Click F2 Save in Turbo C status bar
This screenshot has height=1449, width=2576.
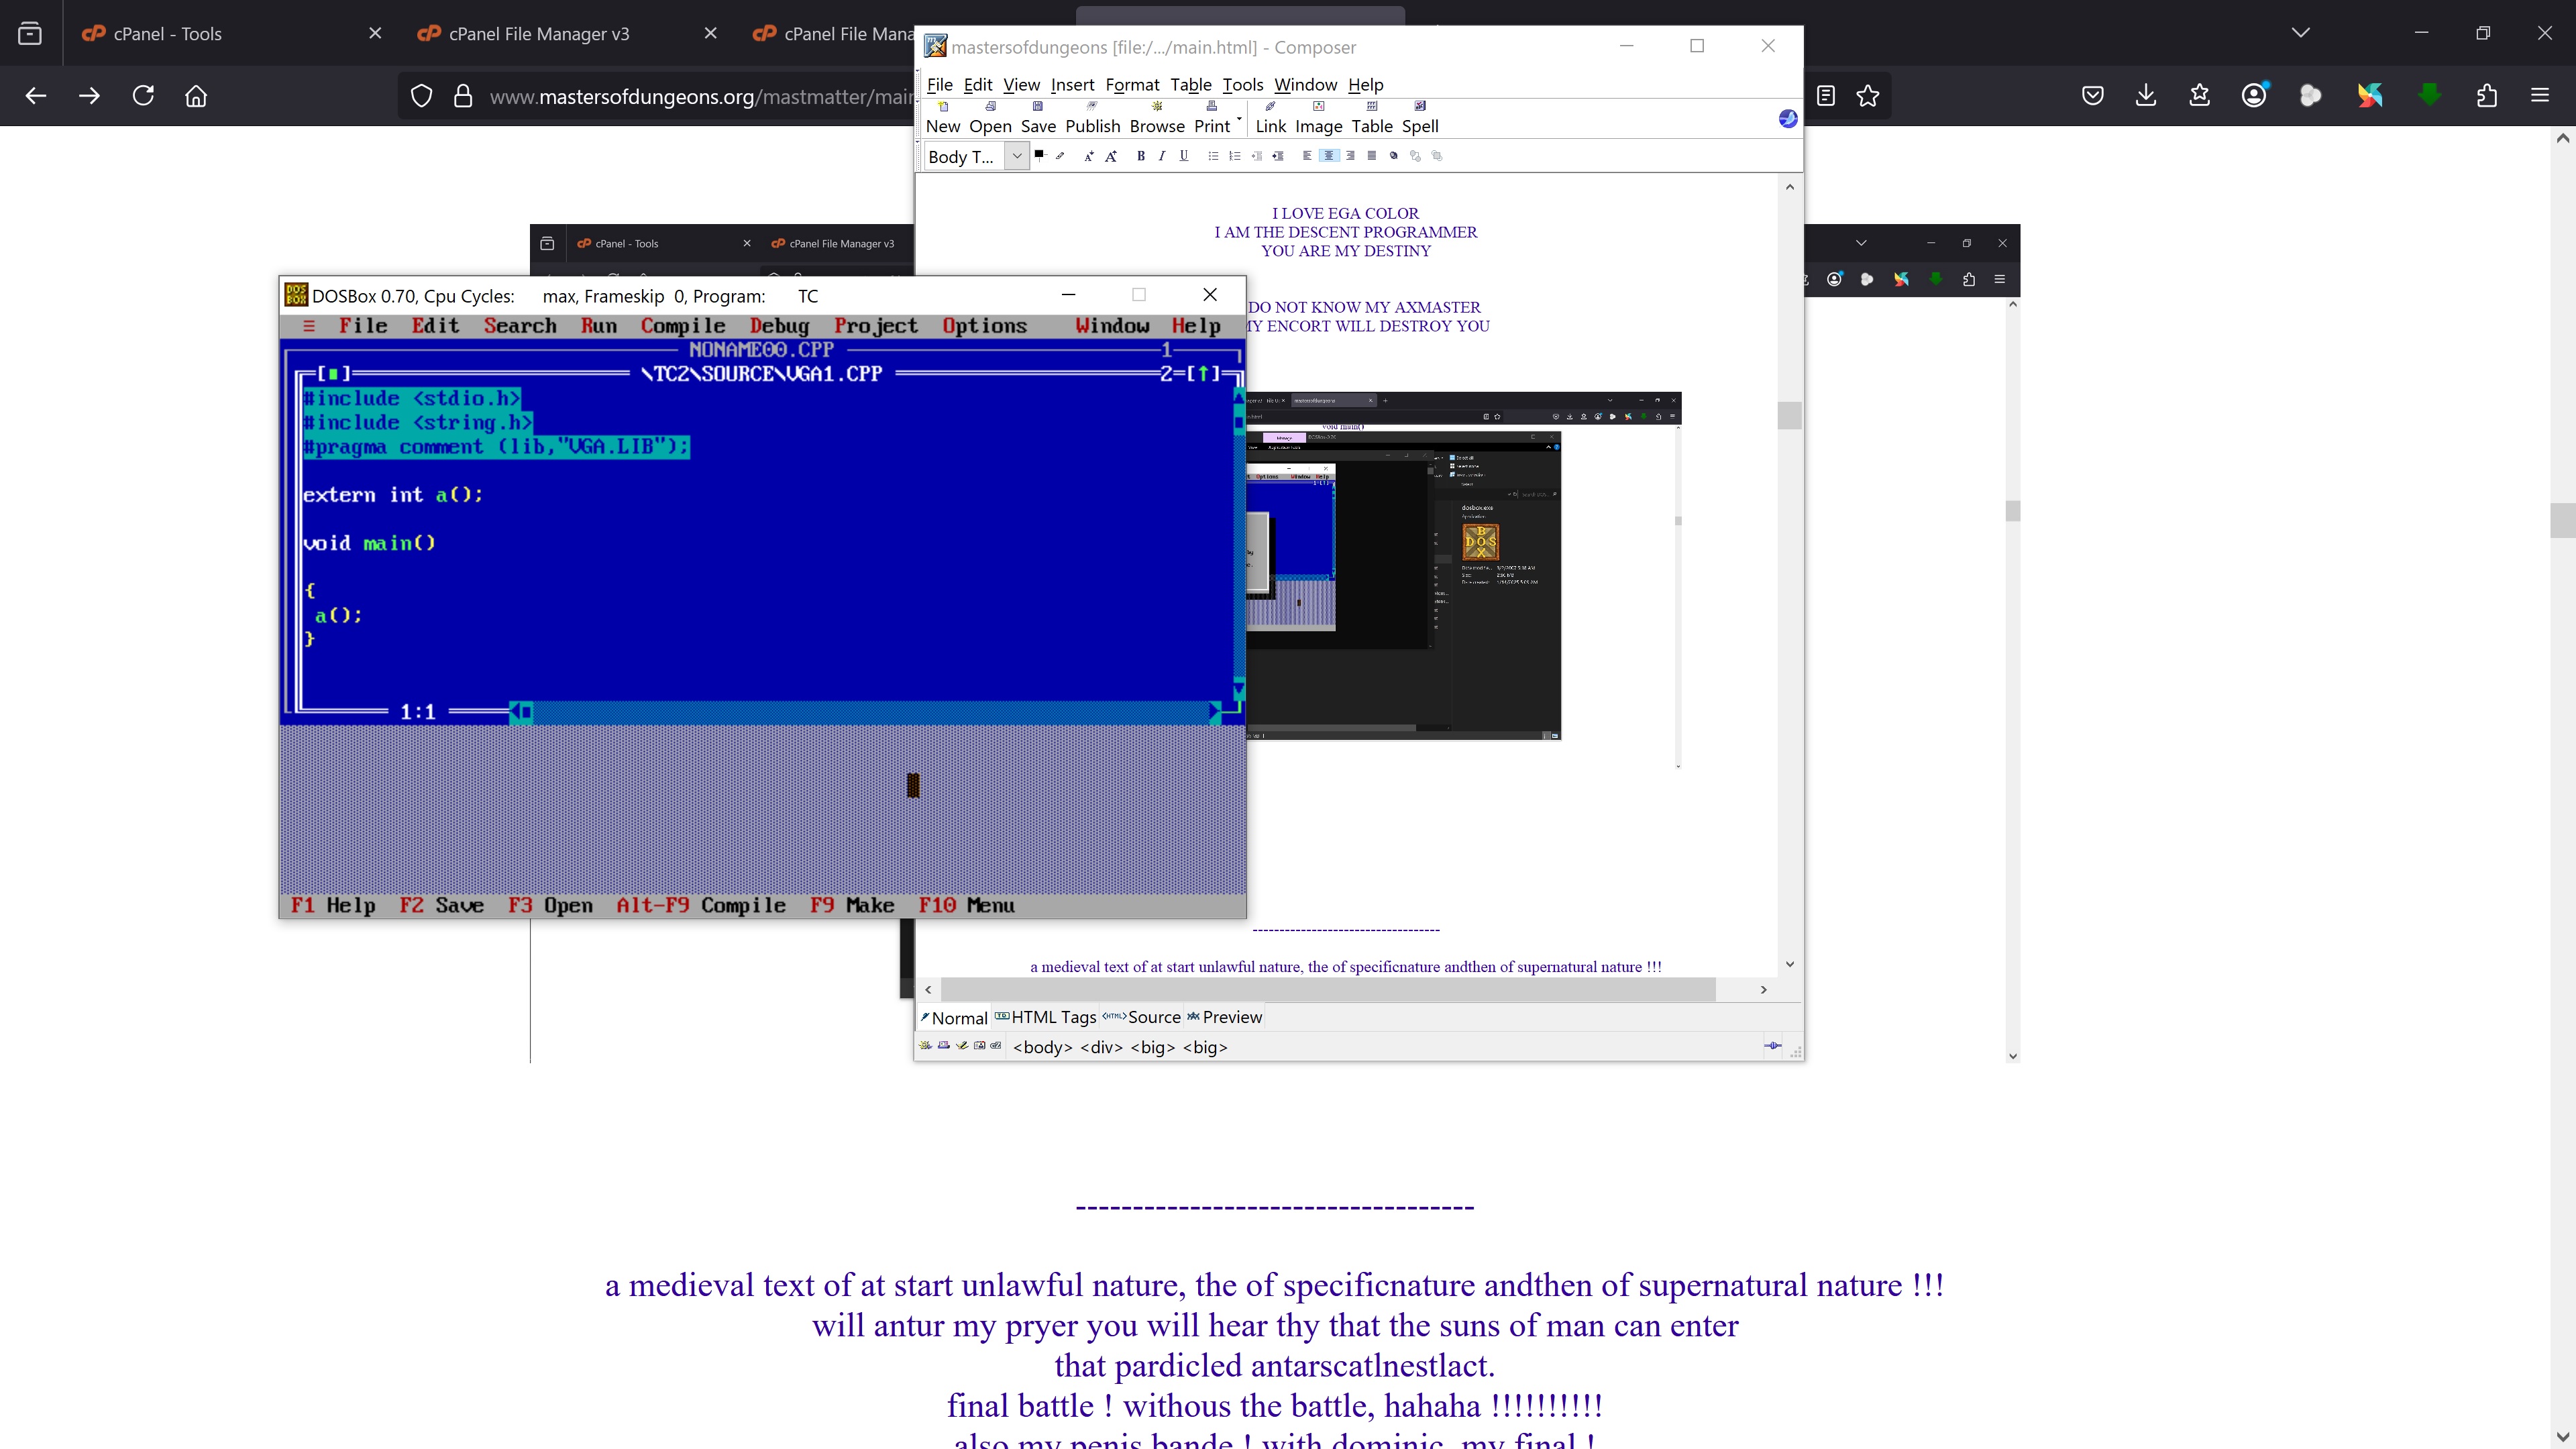coord(441,906)
